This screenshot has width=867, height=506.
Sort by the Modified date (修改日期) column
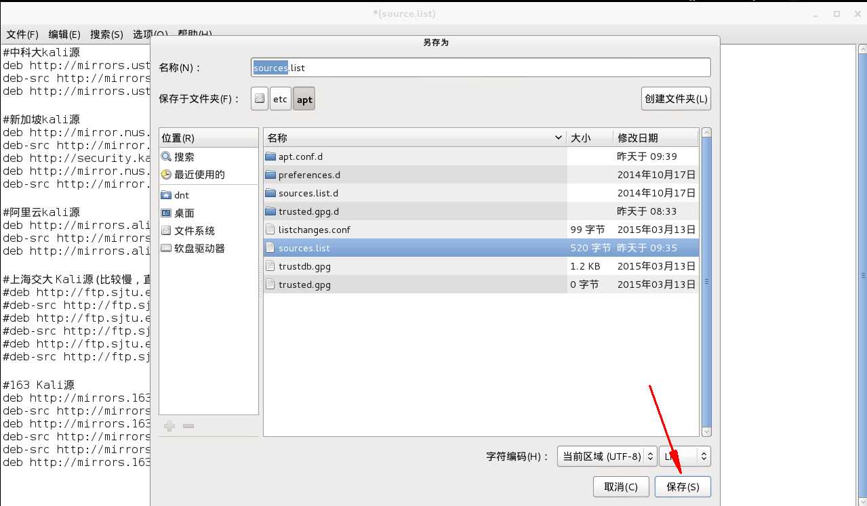click(656, 138)
